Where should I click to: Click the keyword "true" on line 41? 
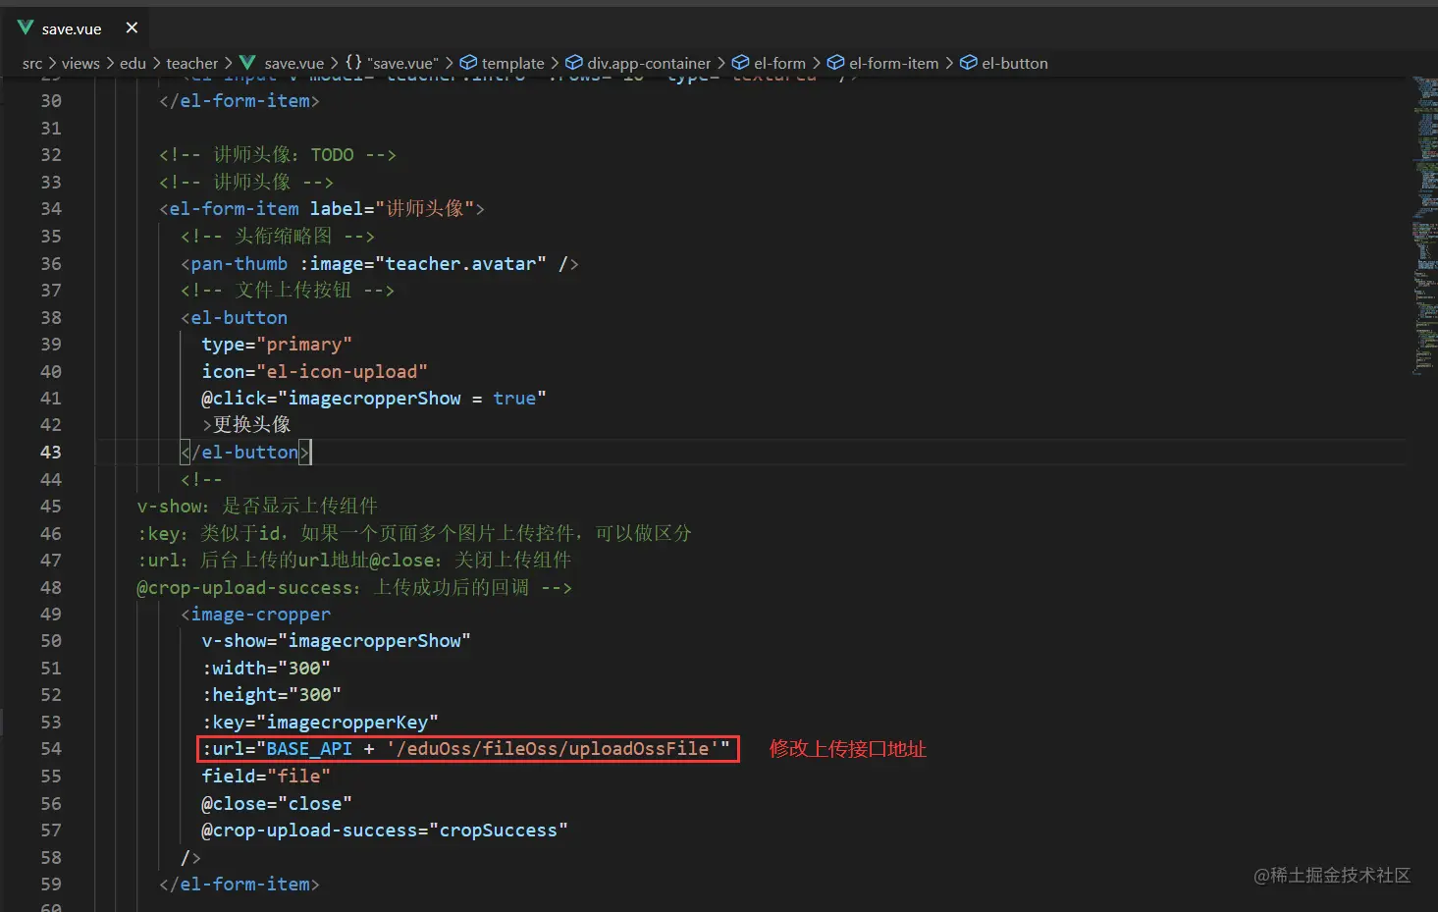(x=514, y=399)
